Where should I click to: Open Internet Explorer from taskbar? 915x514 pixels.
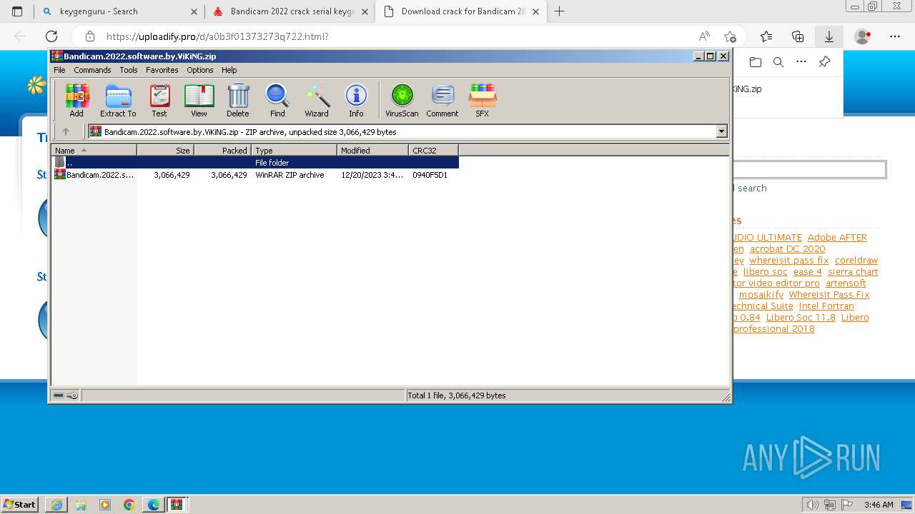tap(56, 505)
